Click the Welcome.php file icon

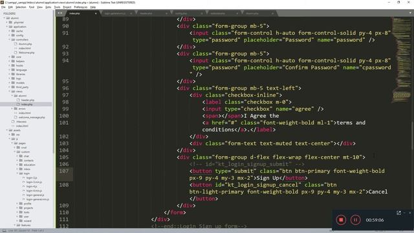pyautogui.click(x=16, y=52)
